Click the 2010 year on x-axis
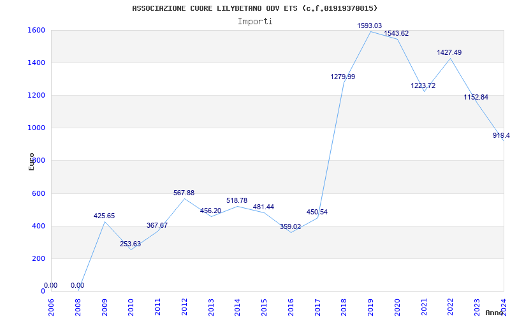The height and width of the screenshot is (319, 510). click(x=131, y=308)
